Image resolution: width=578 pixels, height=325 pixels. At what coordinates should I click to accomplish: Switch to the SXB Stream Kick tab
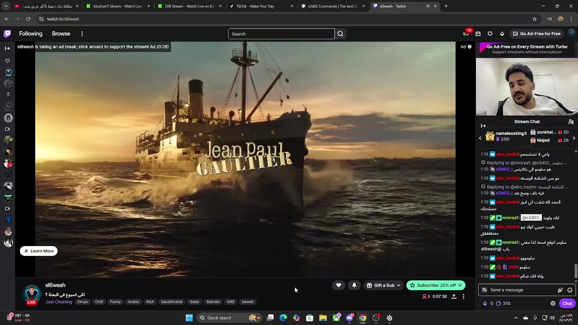[x=189, y=6]
